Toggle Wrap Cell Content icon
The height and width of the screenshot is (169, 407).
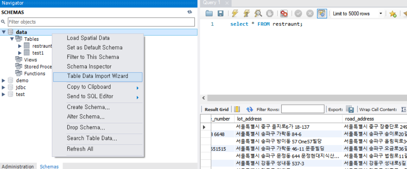[x=404, y=109]
